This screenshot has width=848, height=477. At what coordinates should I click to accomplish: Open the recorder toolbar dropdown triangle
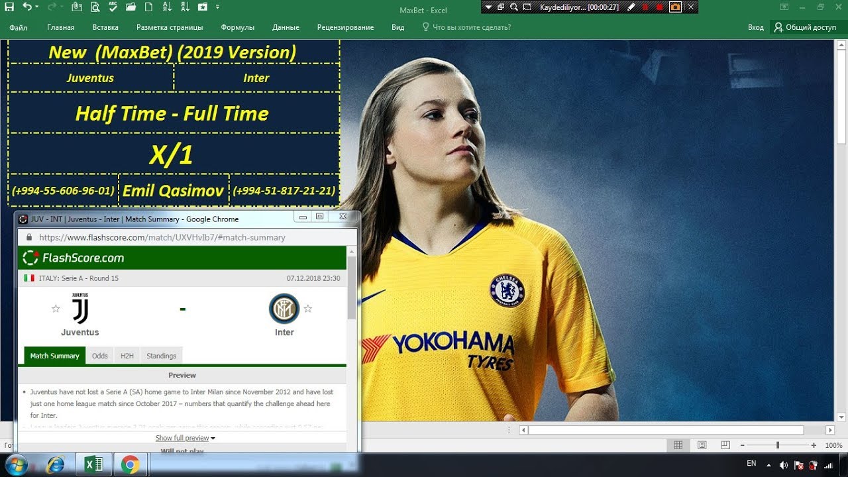(x=488, y=7)
